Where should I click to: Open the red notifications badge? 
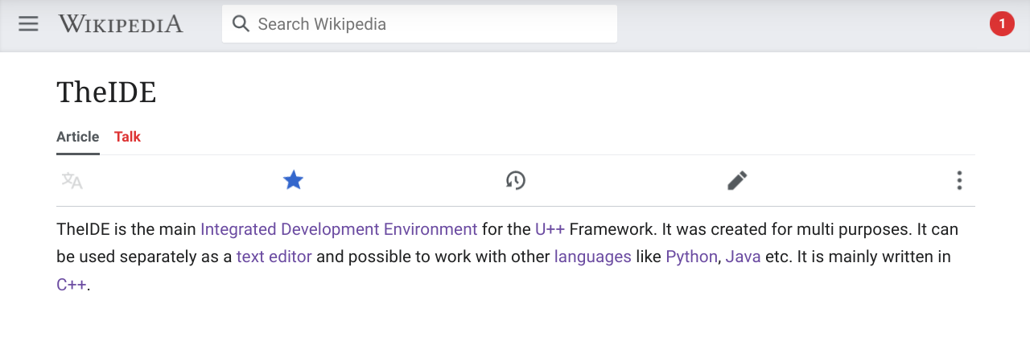click(1001, 24)
